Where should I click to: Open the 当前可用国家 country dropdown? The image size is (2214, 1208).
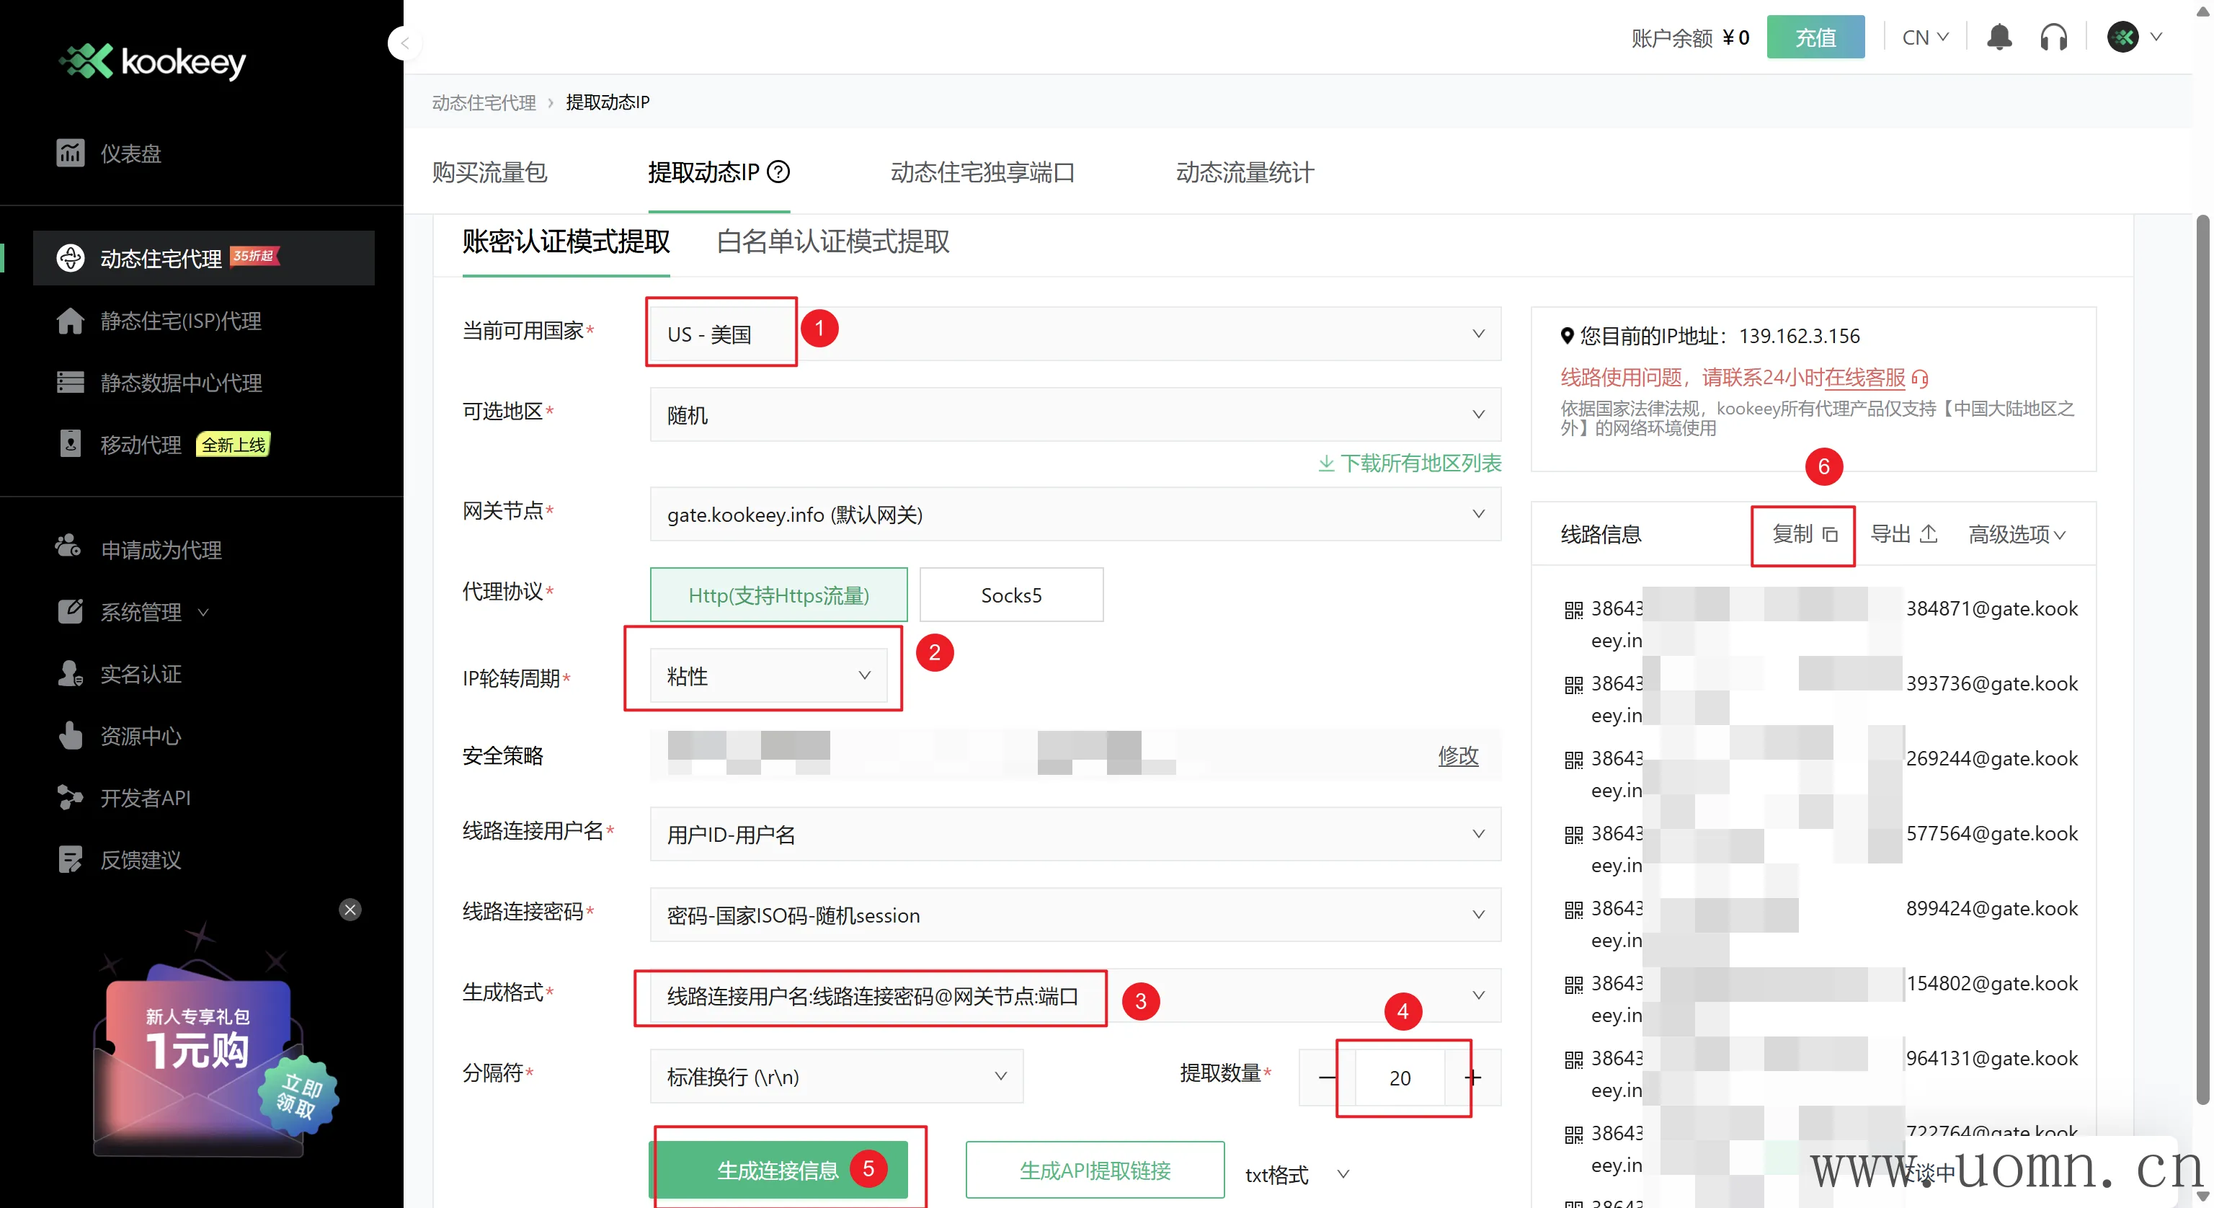(x=1075, y=334)
